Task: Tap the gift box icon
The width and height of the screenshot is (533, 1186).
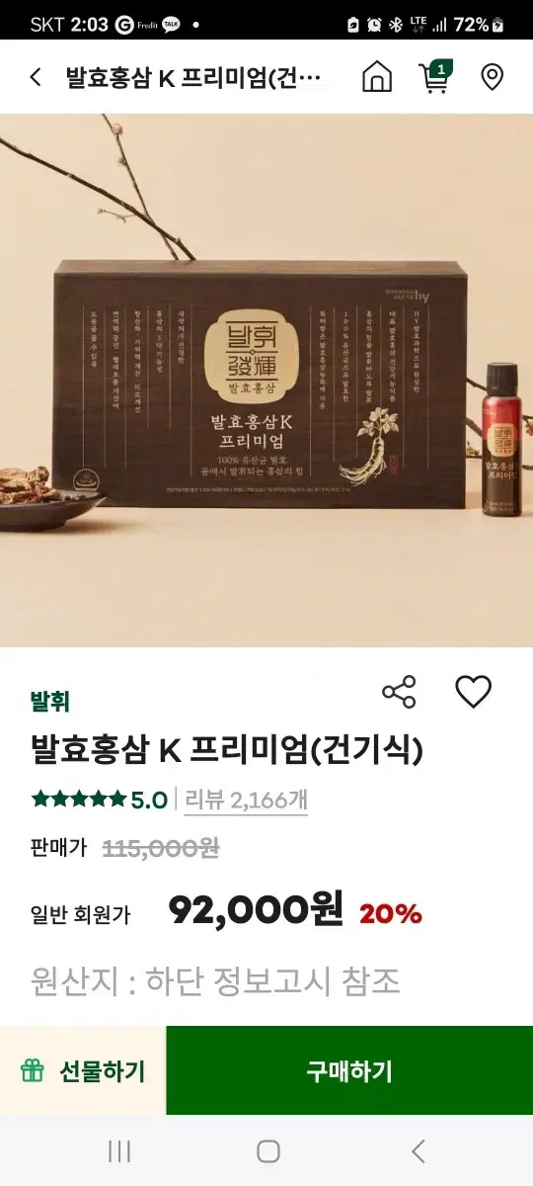Action: coord(33,1070)
